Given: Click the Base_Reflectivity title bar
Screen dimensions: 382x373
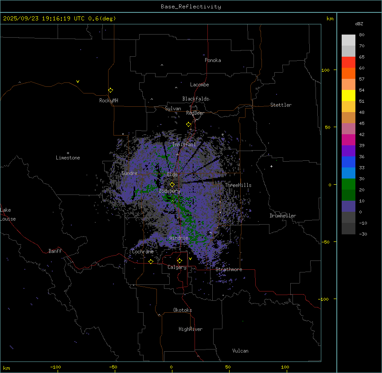Looking at the screenshot, I should (191, 7).
